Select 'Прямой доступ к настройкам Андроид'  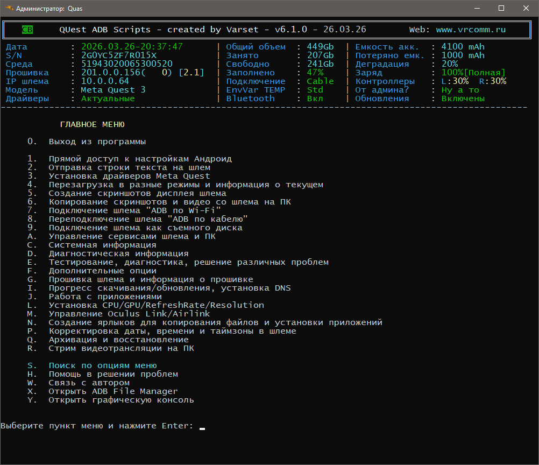click(x=140, y=159)
